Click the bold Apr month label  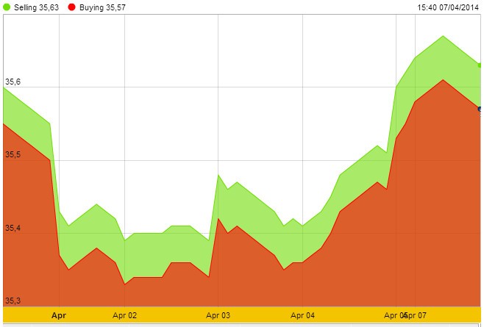pos(60,315)
